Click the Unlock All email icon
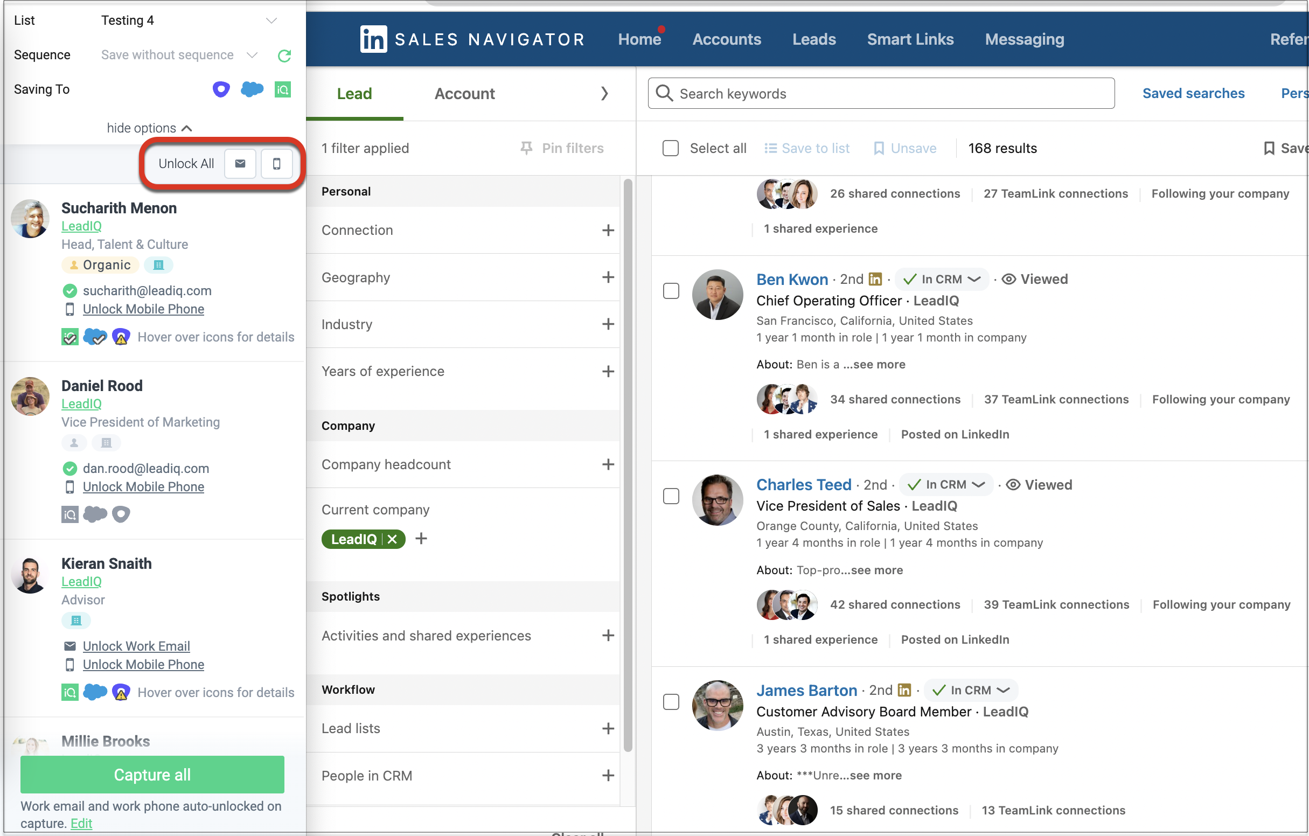1309x836 pixels. 240,164
